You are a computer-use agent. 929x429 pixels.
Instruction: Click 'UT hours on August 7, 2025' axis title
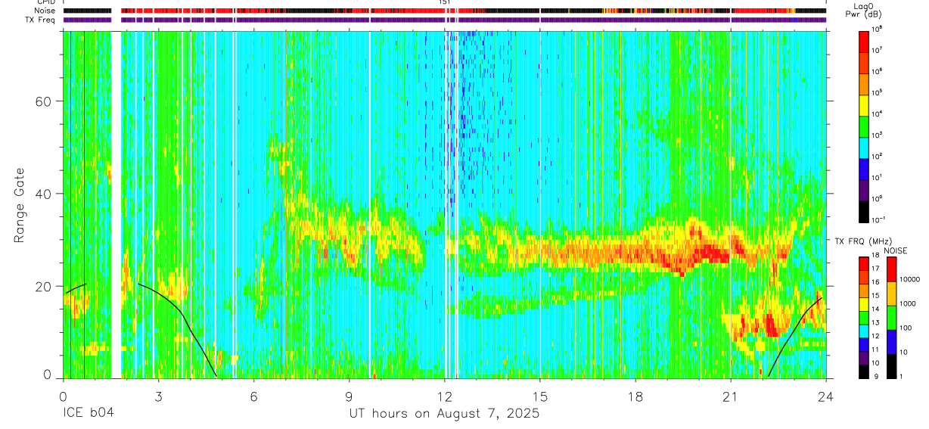444,414
